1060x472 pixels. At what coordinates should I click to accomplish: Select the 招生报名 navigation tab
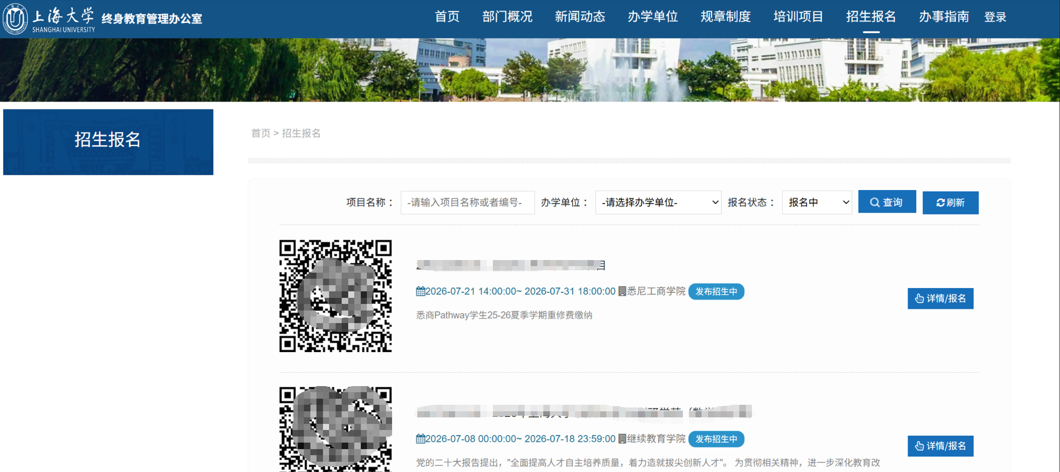click(871, 17)
